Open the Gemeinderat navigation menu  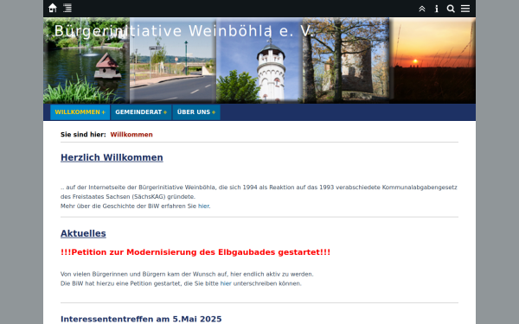pos(141,112)
